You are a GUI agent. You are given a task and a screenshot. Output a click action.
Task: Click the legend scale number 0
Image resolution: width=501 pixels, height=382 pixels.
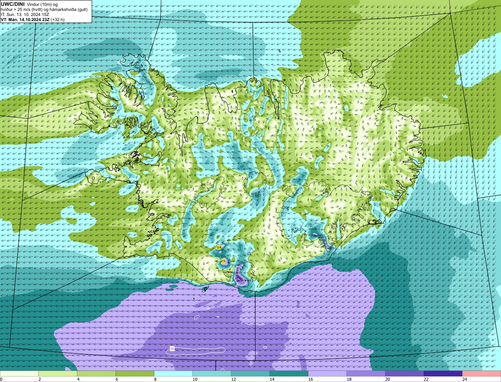pos(1,379)
